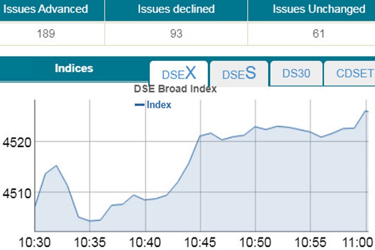The width and height of the screenshot is (375, 250).
Task: Click the advanced issues value 189
Action: point(46,34)
